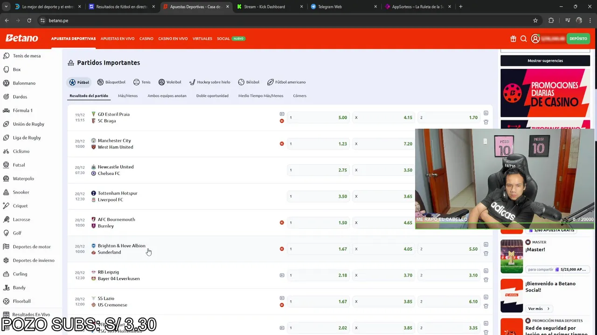Select Unión de Rugby in the sidebar
The width and height of the screenshot is (597, 335).
(28, 124)
